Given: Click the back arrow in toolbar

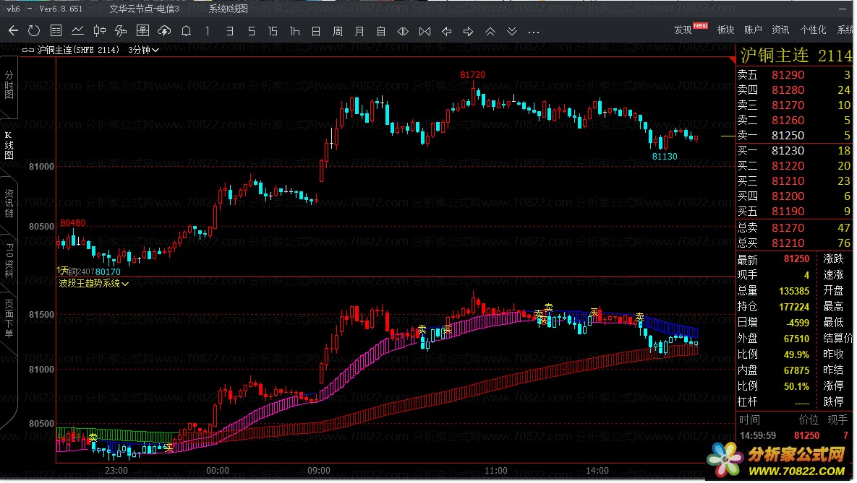Looking at the screenshot, I should pyautogui.click(x=14, y=31).
